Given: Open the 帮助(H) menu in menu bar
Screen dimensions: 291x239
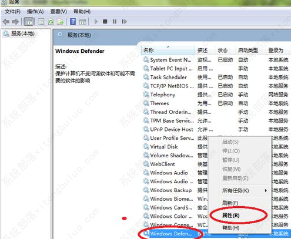Looking at the screenshot, I should pos(82,12).
